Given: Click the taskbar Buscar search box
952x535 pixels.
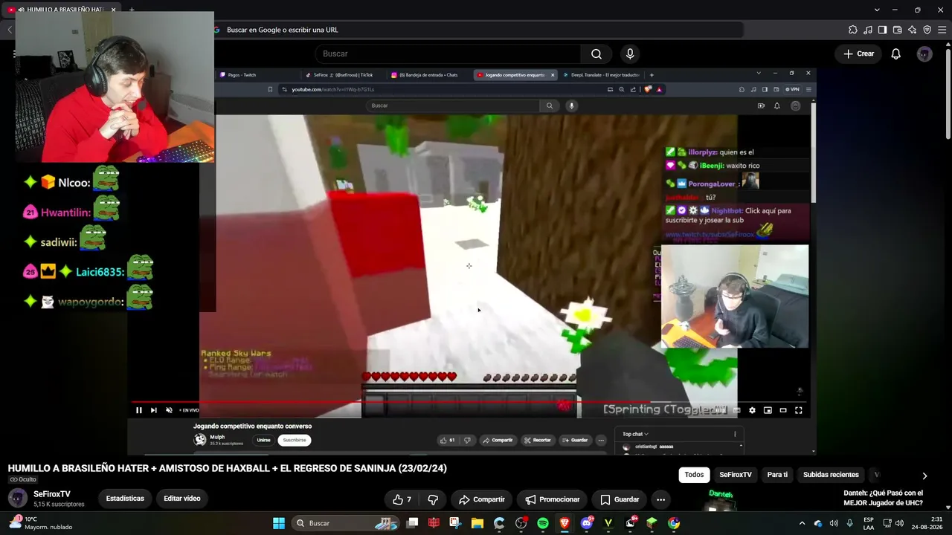Looking at the screenshot, I should point(347,523).
